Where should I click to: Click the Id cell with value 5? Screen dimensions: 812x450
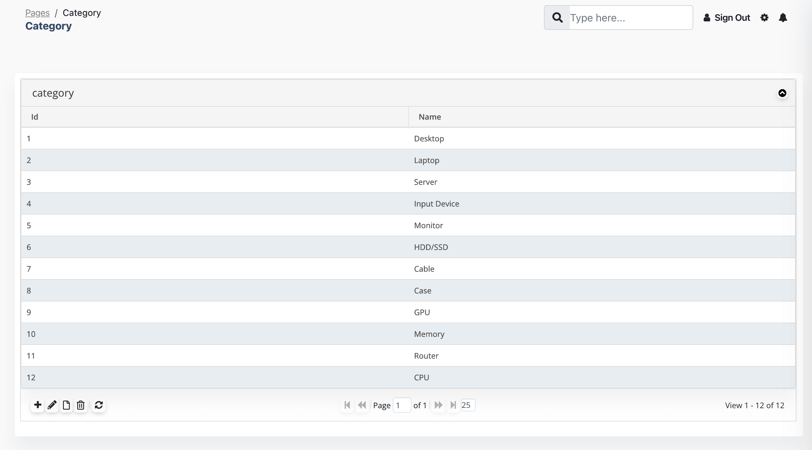pyautogui.click(x=215, y=225)
